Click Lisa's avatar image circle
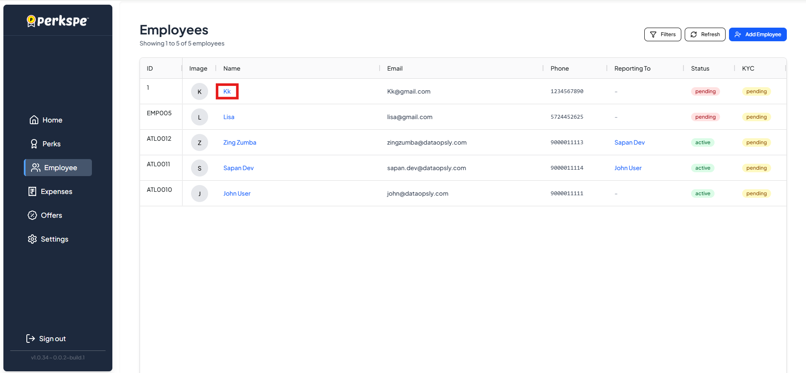Viewport: 806px width, 373px height. tap(199, 117)
